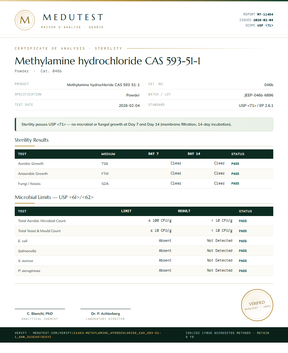Screen dimensions: 288x353
Task: Select the product value Methylamine hydrochloride CAS 593-51-1
Action: click(x=103, y=85)
